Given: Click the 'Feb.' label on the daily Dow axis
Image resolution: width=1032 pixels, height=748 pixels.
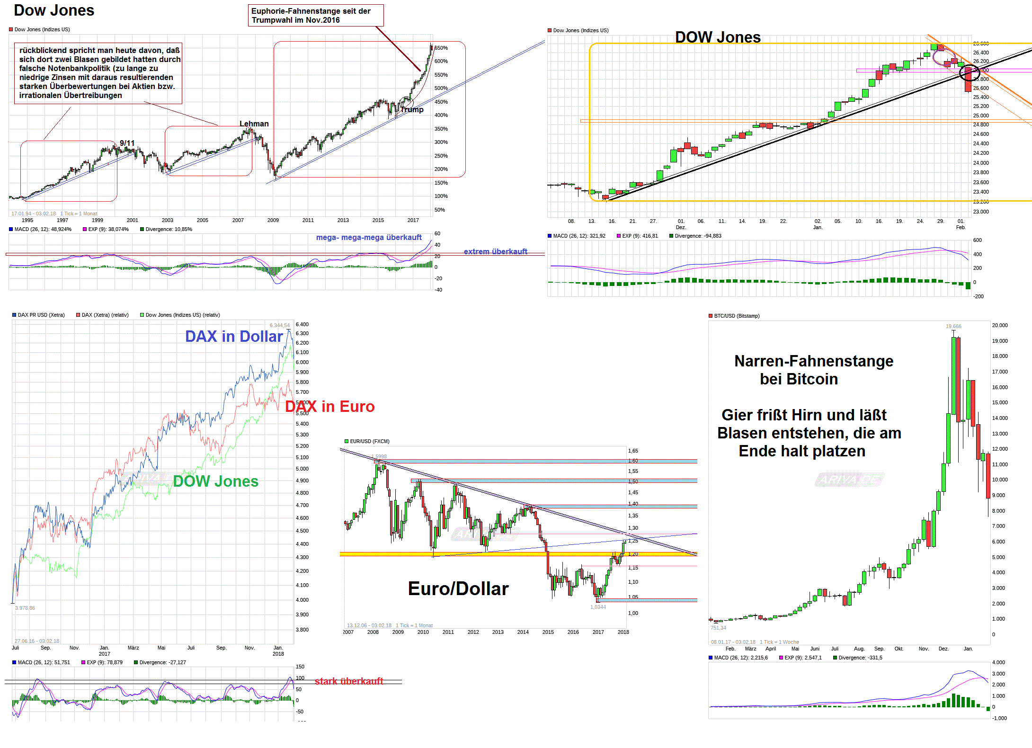Looking at the screenshot, I should point(961,227).
